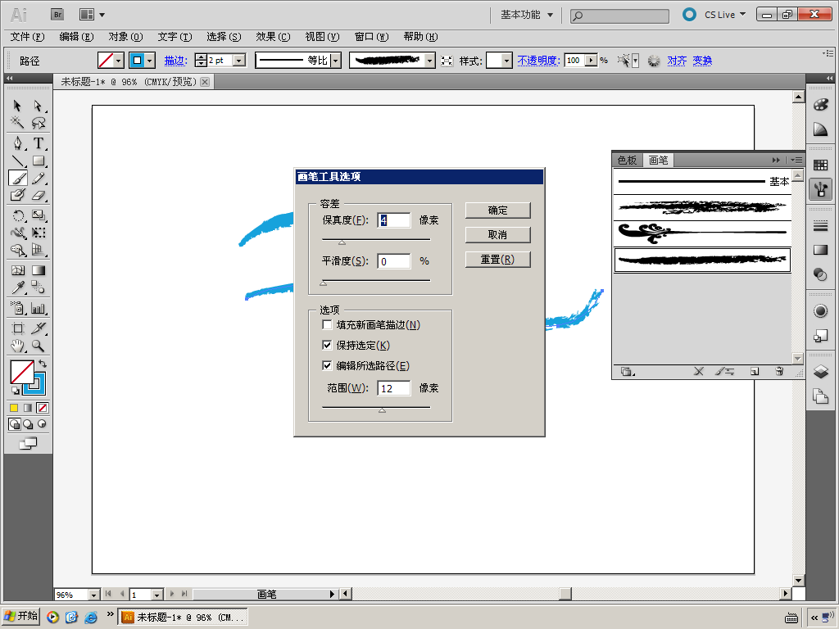Select the Line Segment tool
Viewport: 839px width, 629px height.
point(17,161)
